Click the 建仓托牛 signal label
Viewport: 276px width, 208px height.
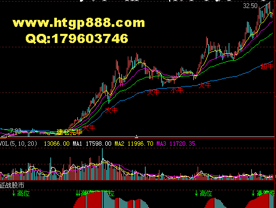coord(69,132)
